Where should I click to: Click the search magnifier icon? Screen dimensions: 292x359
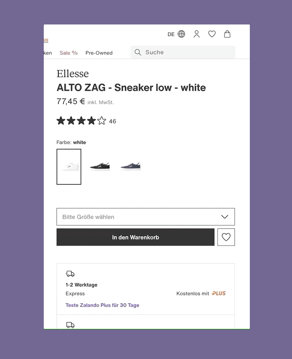[x=138, y=52]
